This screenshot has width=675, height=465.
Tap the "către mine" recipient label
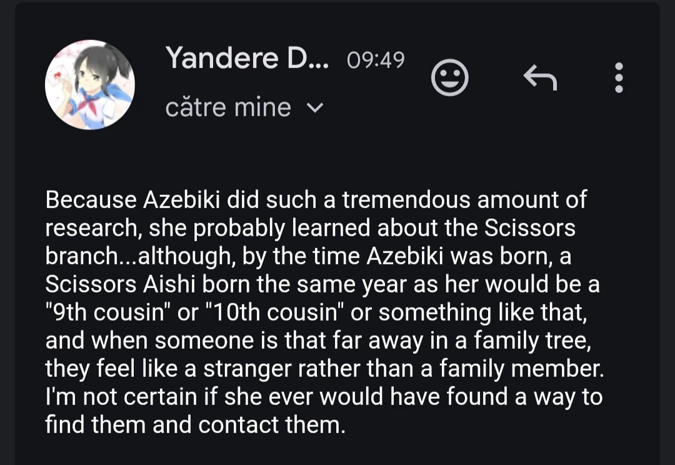pos(228,108)
